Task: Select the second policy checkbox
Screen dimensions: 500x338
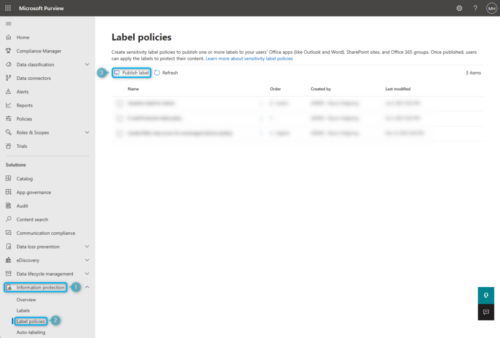Action: click(x=119, y=118)
